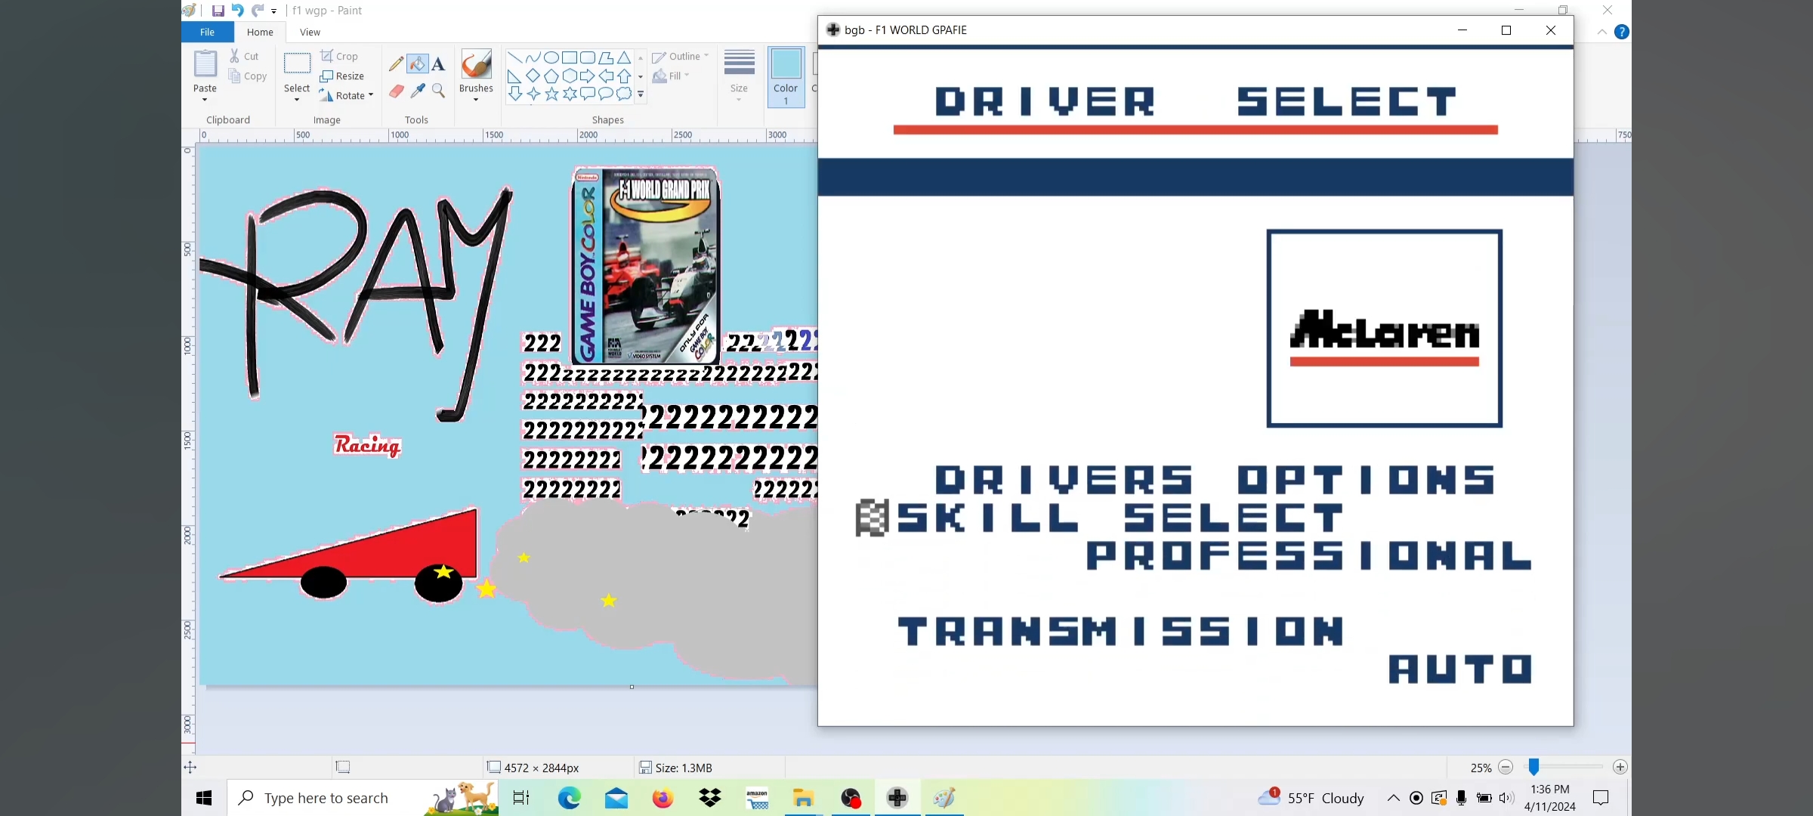Expand the Brushes dropdown
The width and height of the screenshot is (1813, 816).
(476, 100)
